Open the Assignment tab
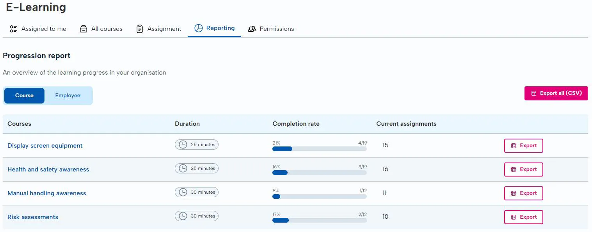The width and height of the screenshot is (592, 232). click(164, 29)
